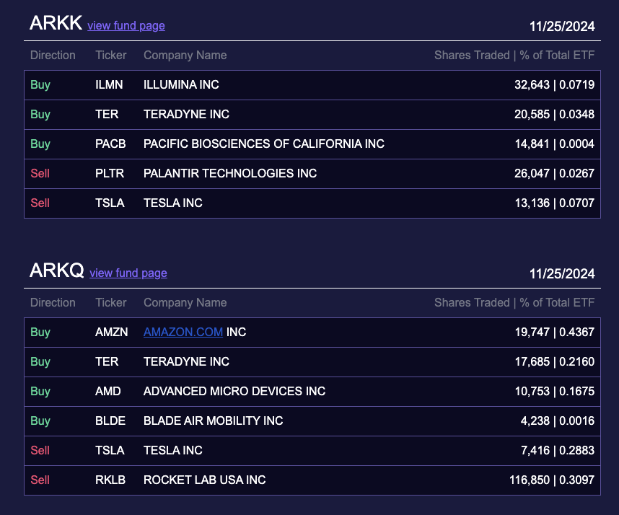Click the 11/25/2024 date above ARKK table
Viewport: 619px width, 515px height.
click(x=562, y=26)
